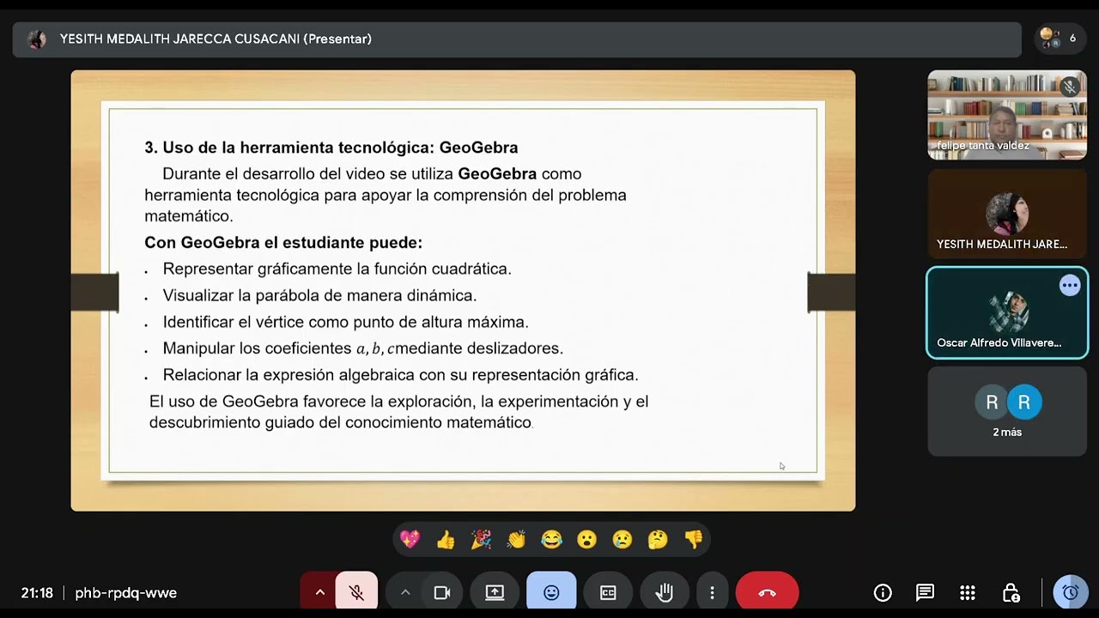Select Oscar Alfredo Villavere tile

tap(1007, 312)
